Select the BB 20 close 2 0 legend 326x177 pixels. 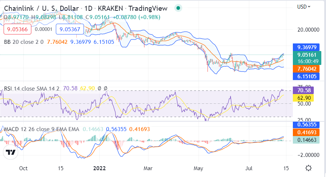tap(24, 42)
